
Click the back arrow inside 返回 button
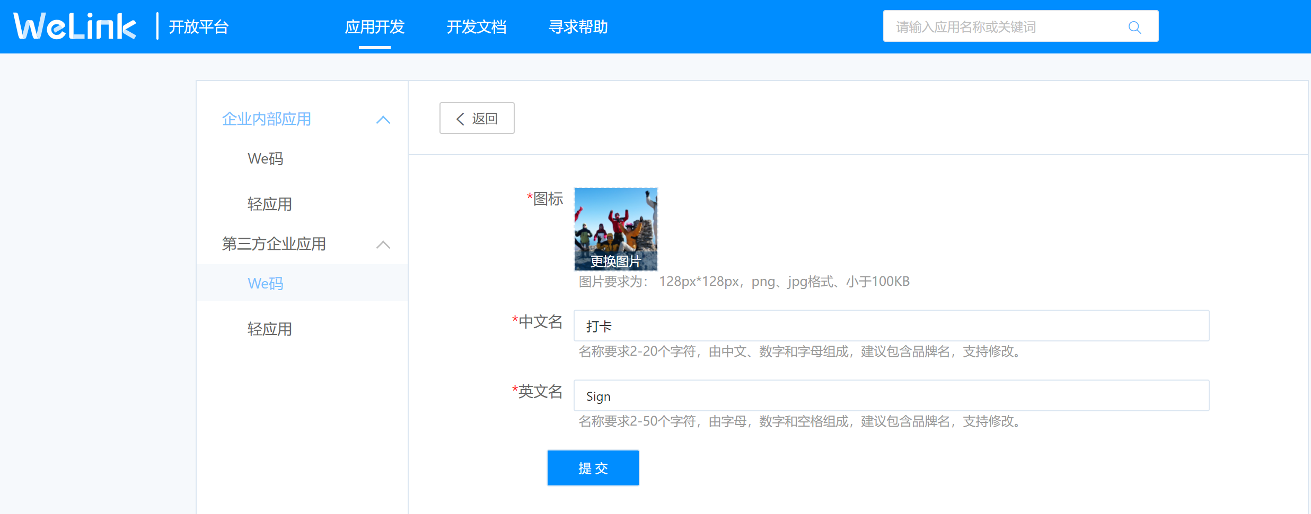(460, 118)
